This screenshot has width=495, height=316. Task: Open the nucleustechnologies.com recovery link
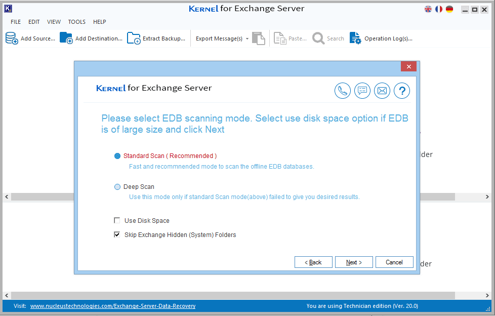[113, 306]
